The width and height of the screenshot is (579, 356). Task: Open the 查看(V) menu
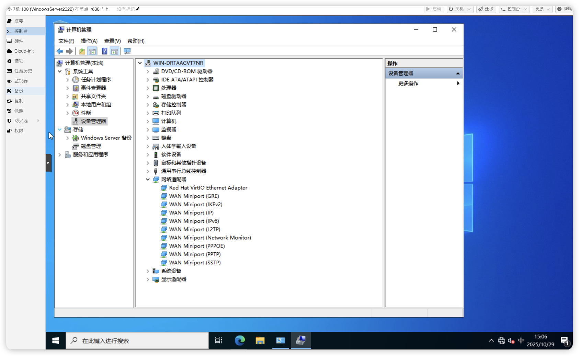(x=112, y=41)
